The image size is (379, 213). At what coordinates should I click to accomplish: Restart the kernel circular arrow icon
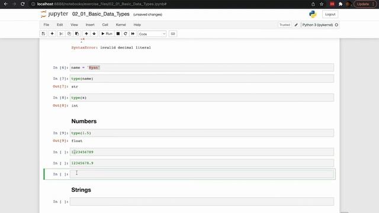[125, 34]
